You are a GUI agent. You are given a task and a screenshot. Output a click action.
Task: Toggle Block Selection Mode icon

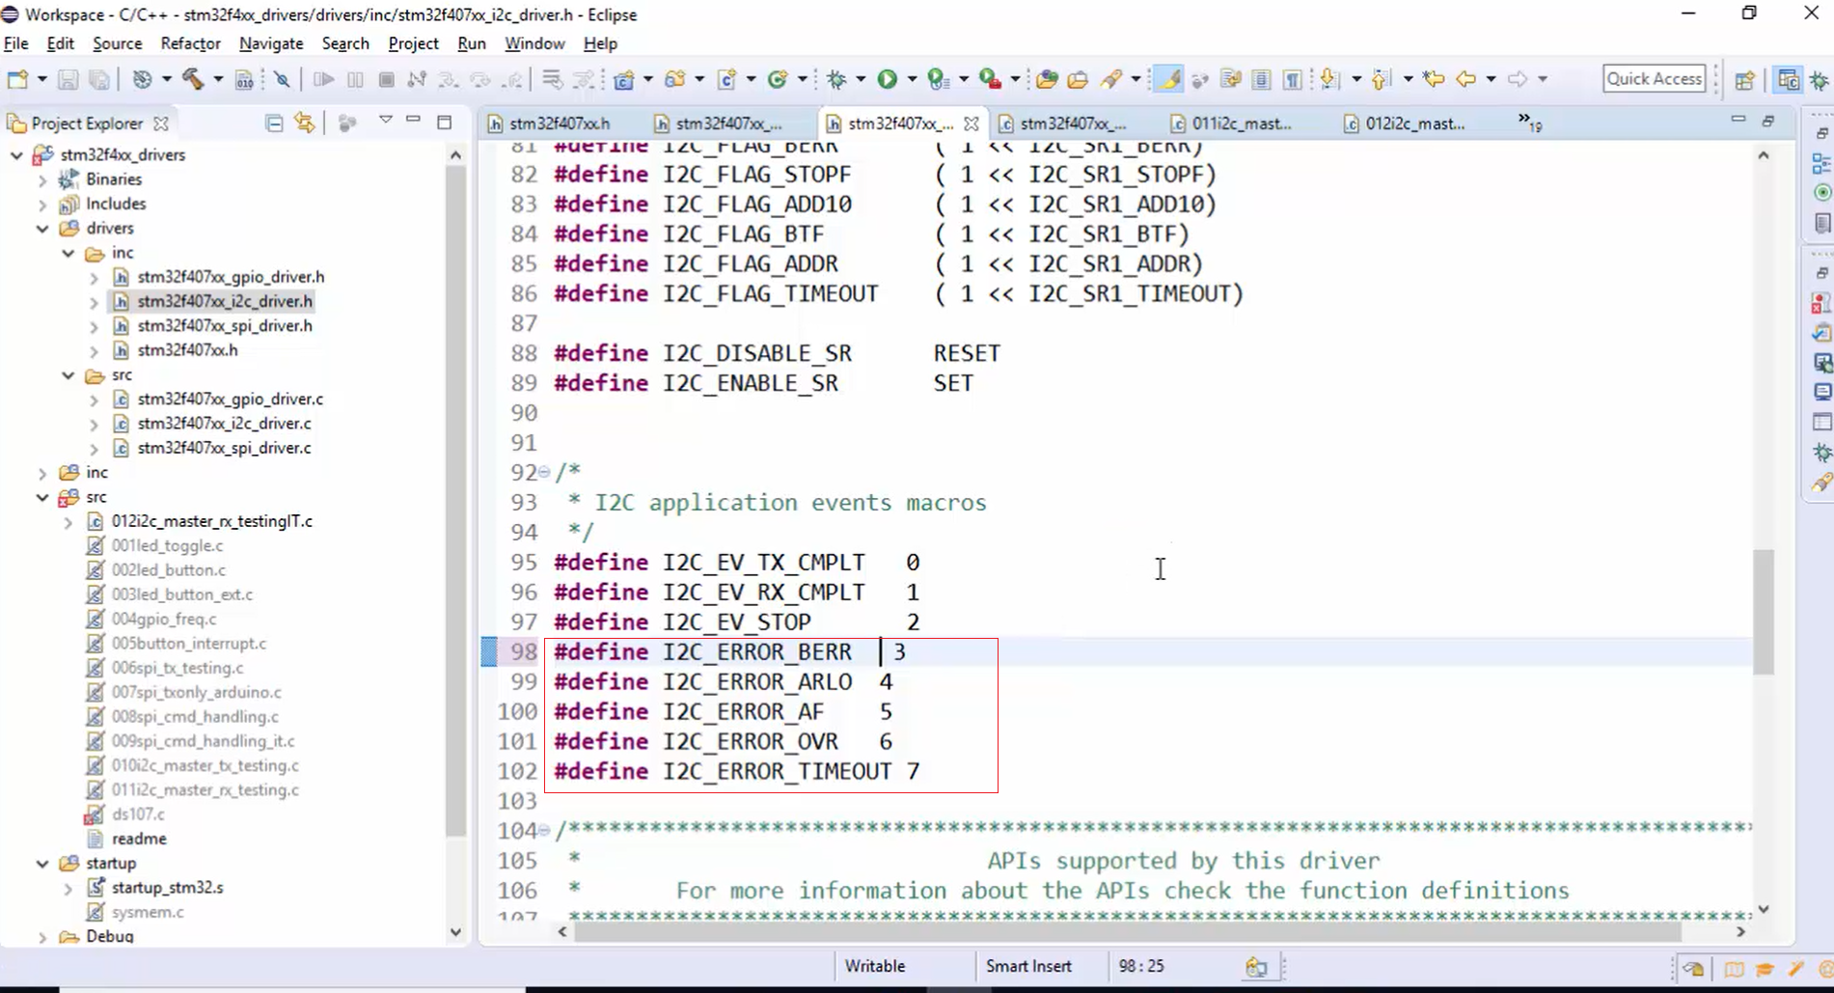point(1261,79)
